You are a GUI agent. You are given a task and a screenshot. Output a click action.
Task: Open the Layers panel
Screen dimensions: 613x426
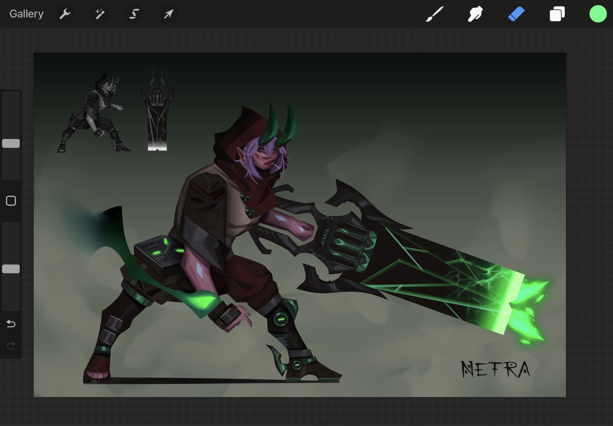point(557,14)
